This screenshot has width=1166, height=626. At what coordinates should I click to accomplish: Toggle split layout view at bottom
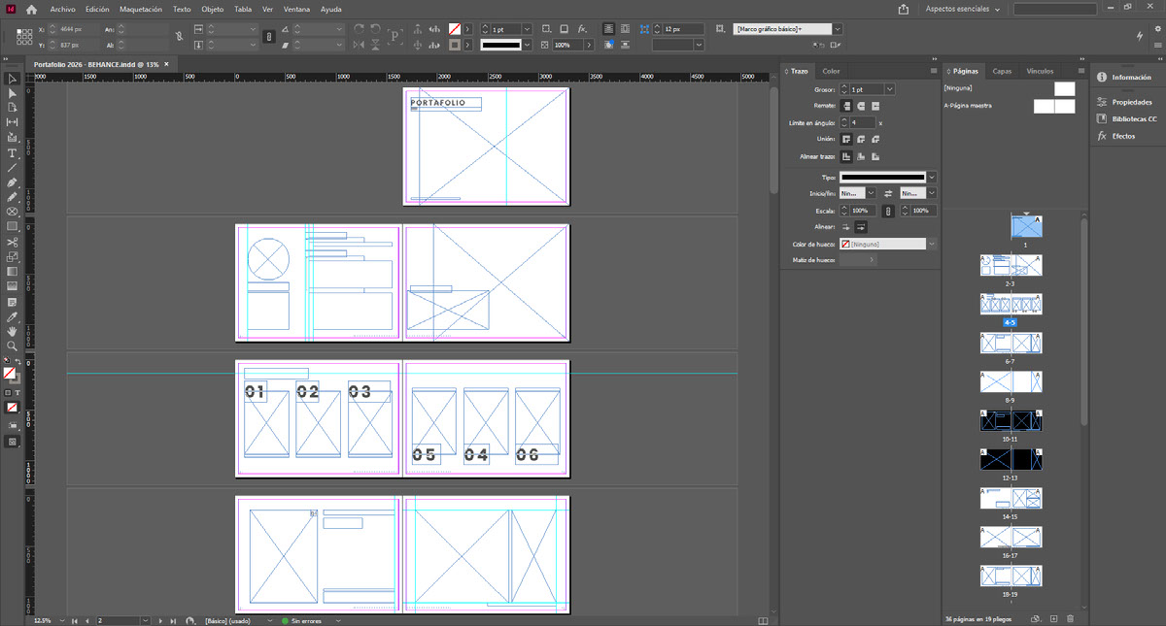(763, 619)
